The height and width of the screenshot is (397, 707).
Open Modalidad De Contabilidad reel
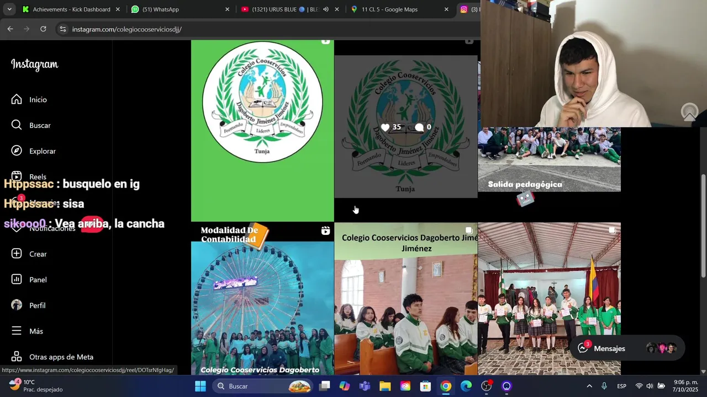[262, 299]
